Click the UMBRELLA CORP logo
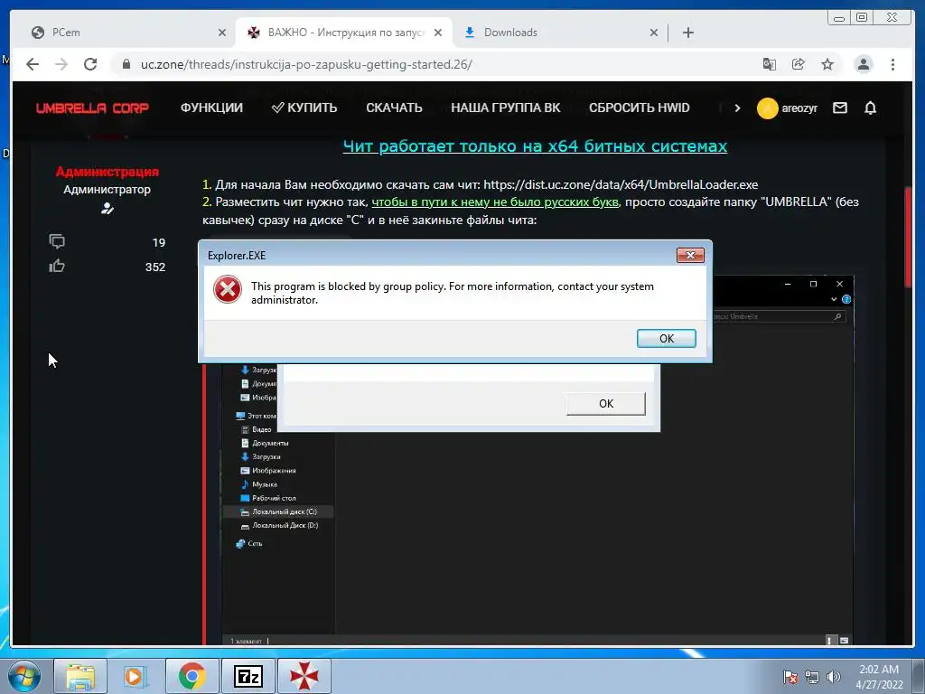 [93, 108]
